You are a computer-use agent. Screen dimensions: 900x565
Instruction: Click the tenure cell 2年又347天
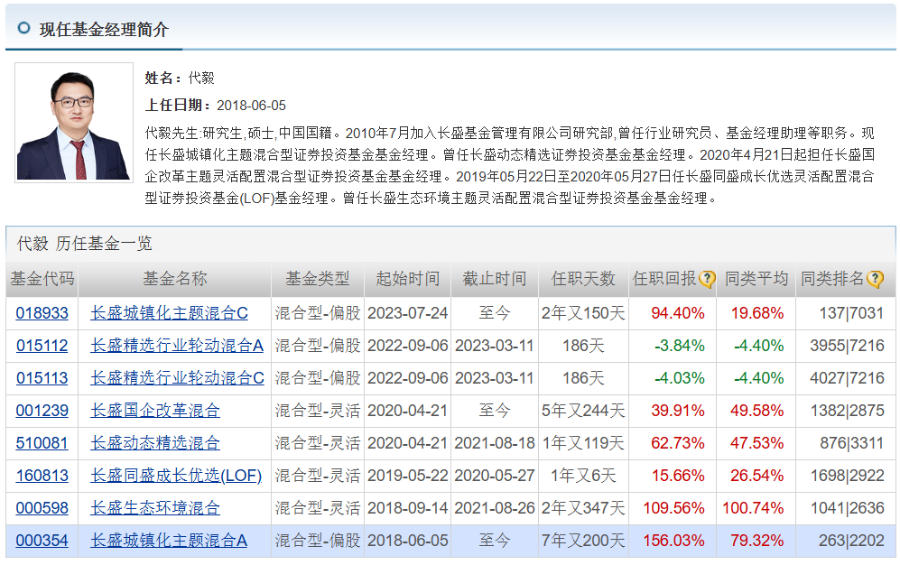583,508
